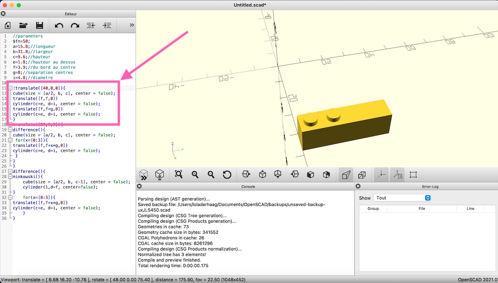498x283 pixels.
Task: Switch to Right view
Action: [x=246, y=174]
